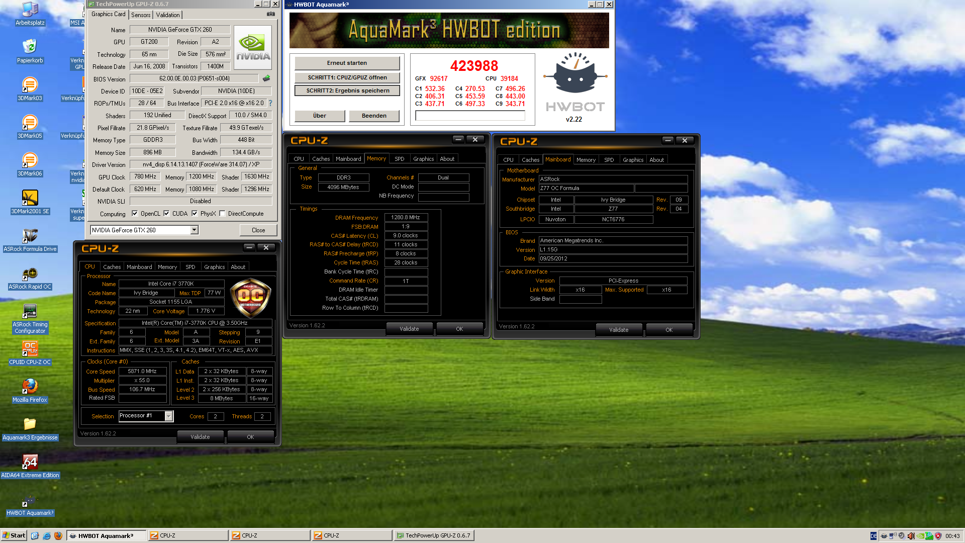The width and height of the screenshot is (965, 543).
Task: Switch to GPU-Z Sensors tab
Action: tap(141, 15)
